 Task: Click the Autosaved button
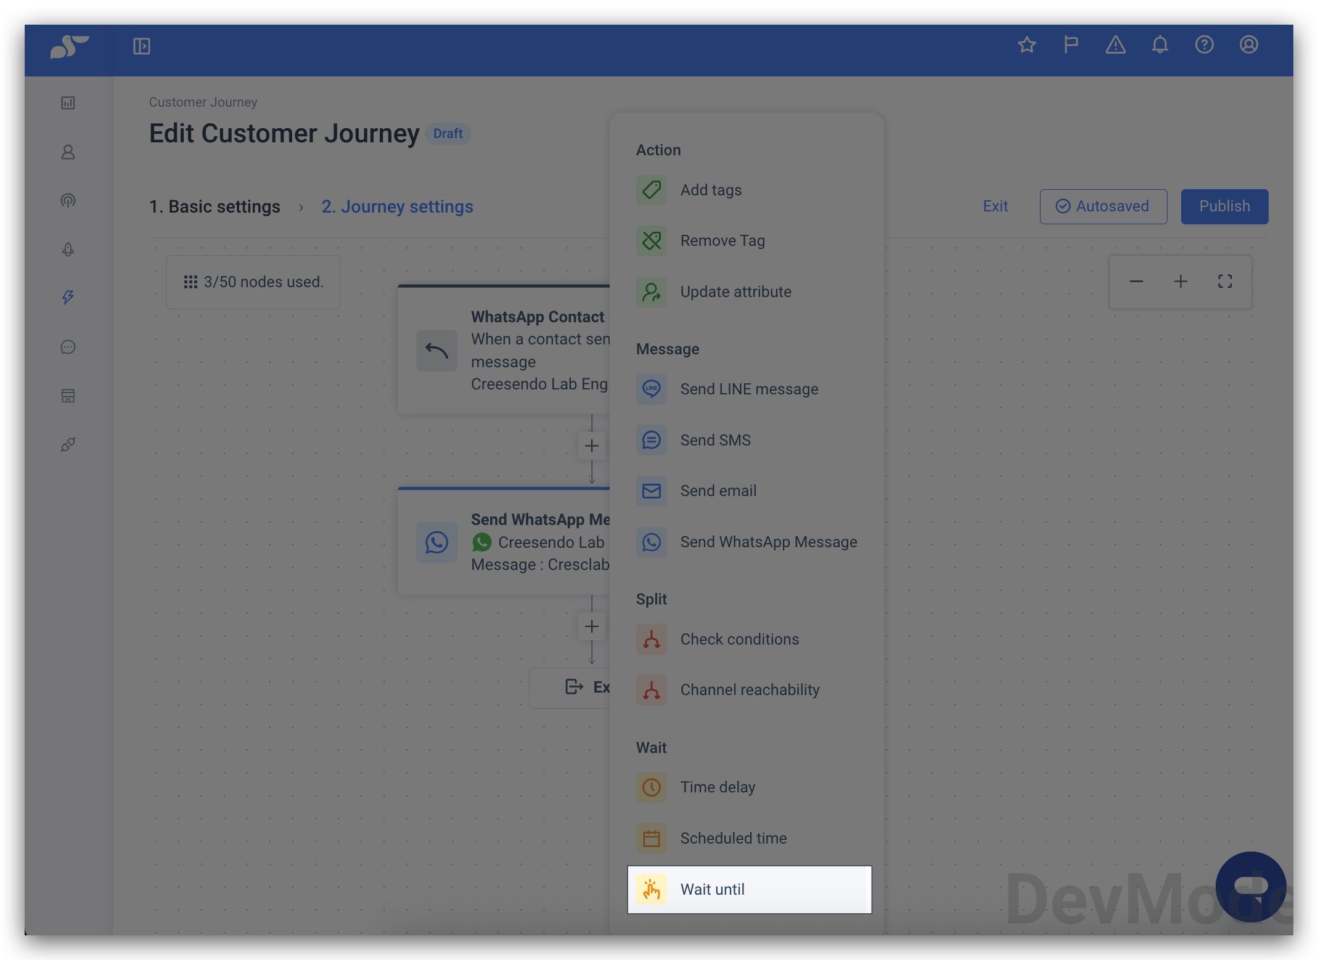tap(1103, 206)
